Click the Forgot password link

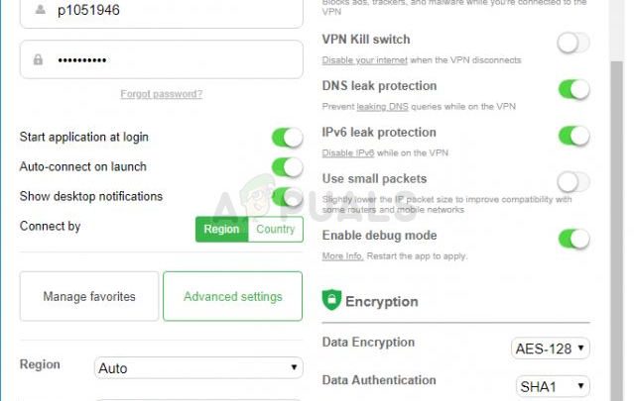tap(162, 94)
